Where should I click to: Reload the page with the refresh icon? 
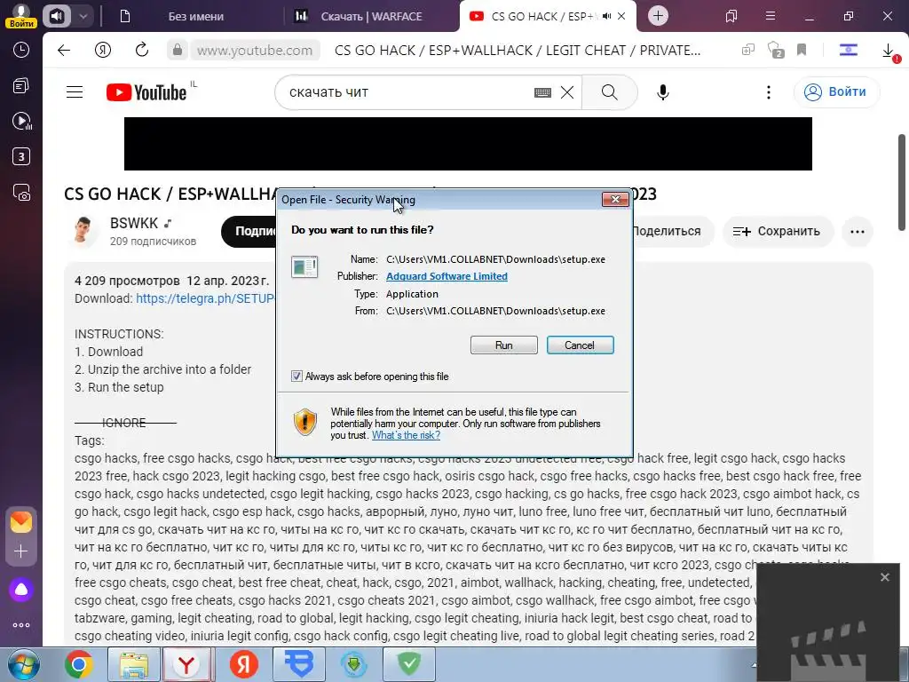(141, 51)
